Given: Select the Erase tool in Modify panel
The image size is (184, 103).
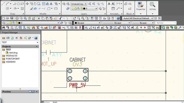Looking at the screenshot, I should pos(31,8).
